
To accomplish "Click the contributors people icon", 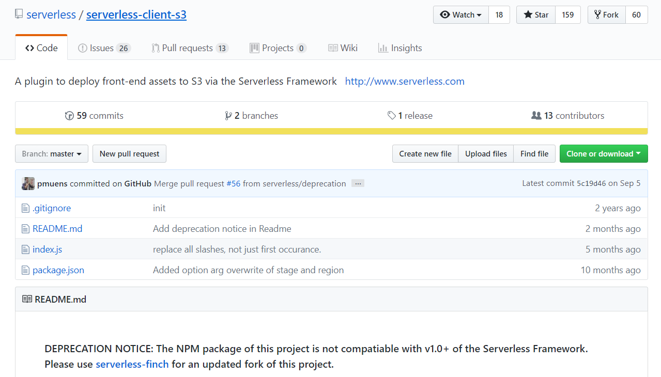I will [x=536, y=116].
